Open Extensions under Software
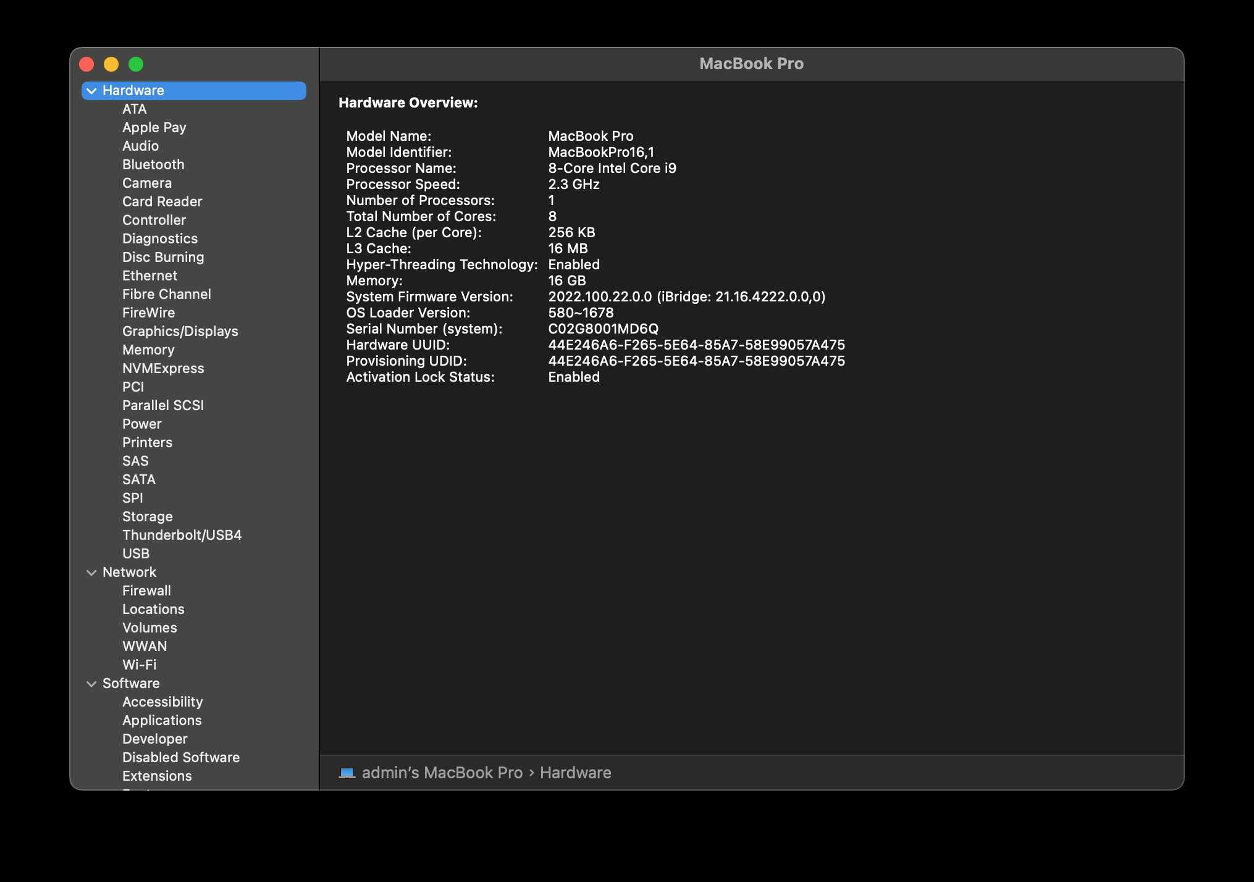The image size is (1254, 882). coord(157,776)
